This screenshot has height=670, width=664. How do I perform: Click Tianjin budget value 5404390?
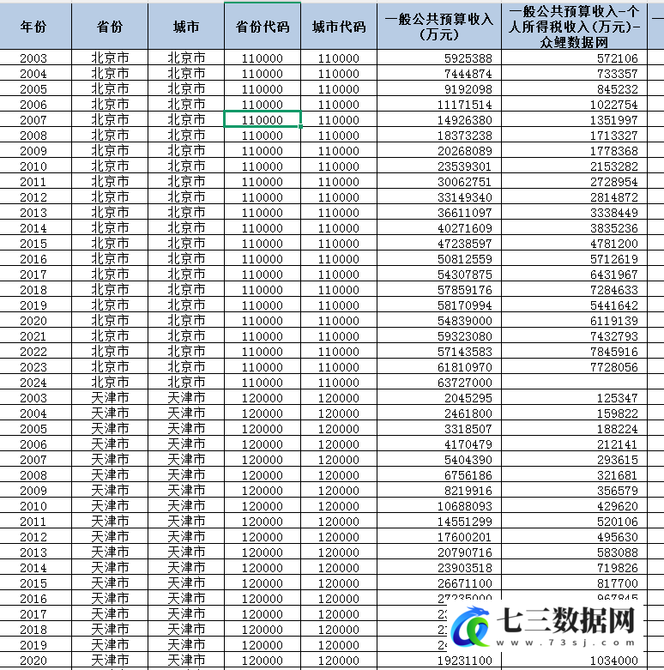pyautogui.click(x=468, y=459)
